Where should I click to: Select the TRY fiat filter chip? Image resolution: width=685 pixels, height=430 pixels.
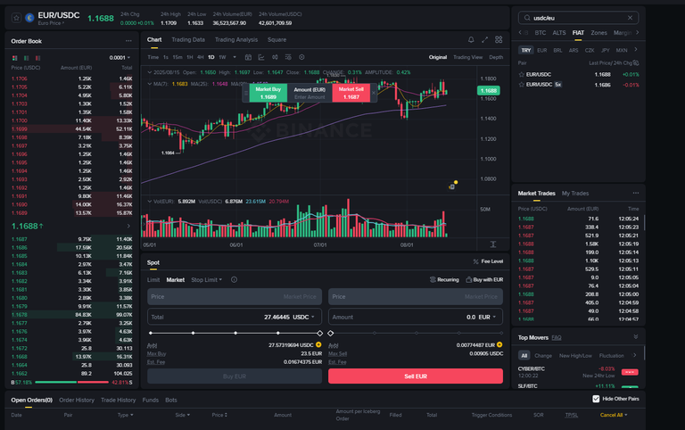pyautogui.click(x=526, y=50)
